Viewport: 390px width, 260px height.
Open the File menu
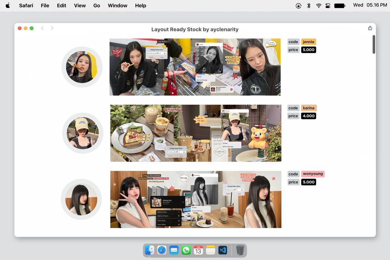[45, 6]
